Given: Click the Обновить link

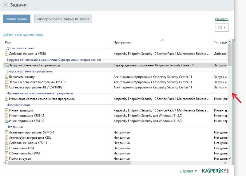Looking at the screenshot, I should point(221,19).
